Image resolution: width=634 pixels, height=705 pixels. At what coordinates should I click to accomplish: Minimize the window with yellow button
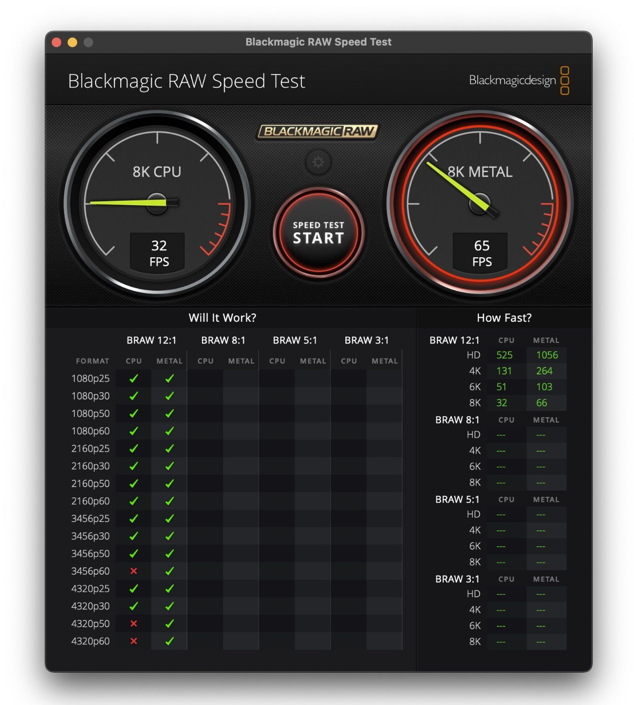coord(72,42)
